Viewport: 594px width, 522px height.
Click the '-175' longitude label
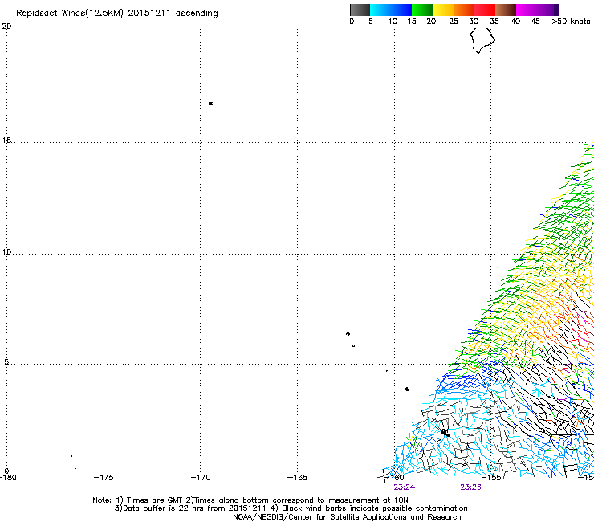pos(104,478)
